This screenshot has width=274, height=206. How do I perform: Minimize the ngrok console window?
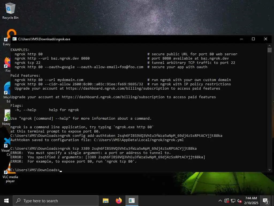click(241, 39)
